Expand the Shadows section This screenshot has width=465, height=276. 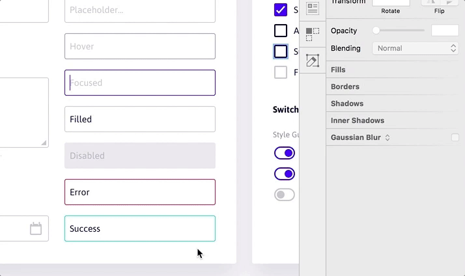(x=347, y=103)
